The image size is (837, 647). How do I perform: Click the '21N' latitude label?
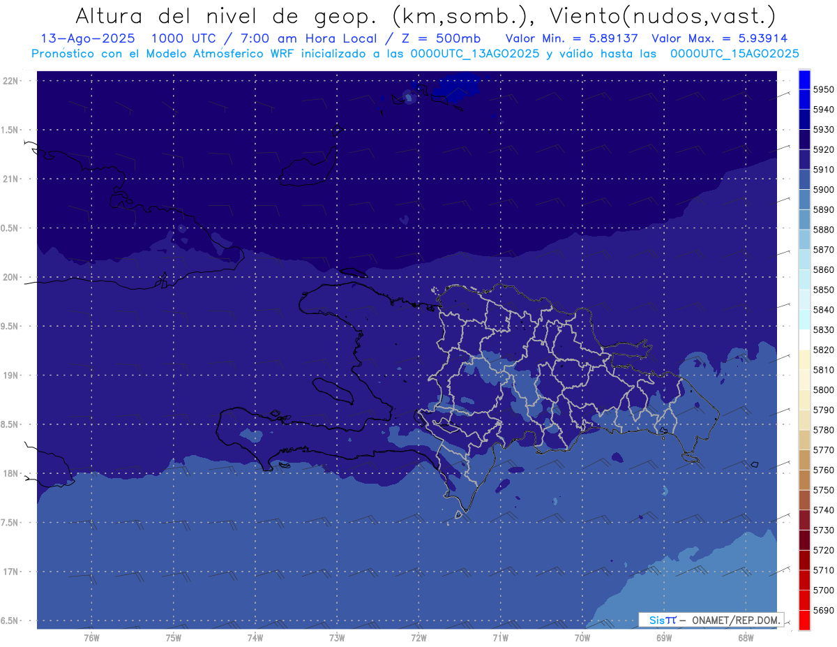click(x=12, y=179)
